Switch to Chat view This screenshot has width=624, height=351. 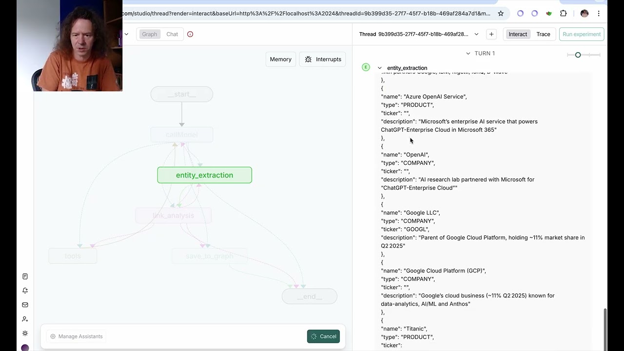pos(172,34)
